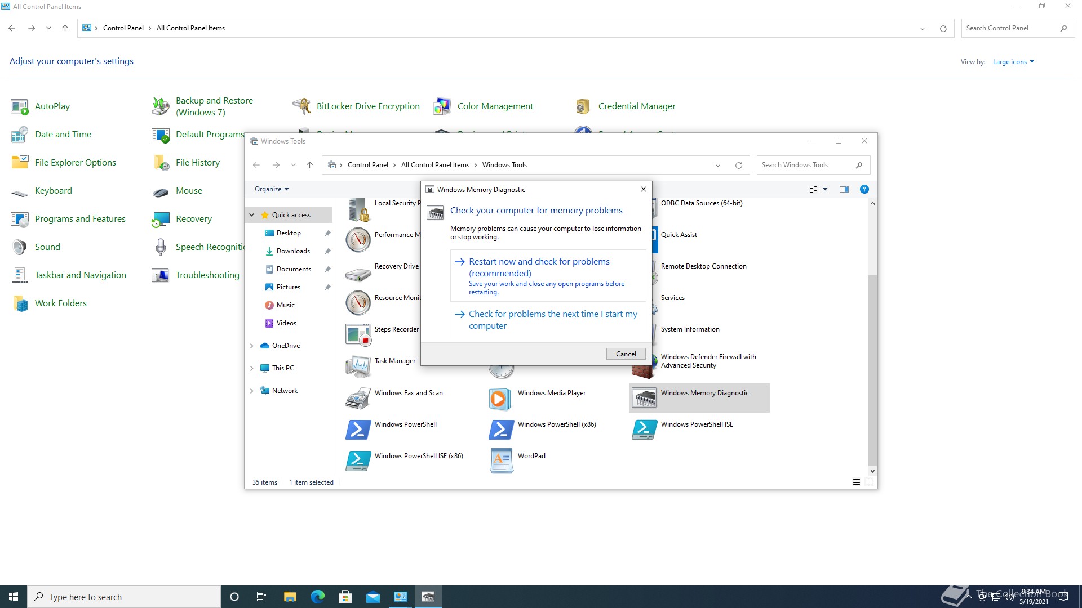Open Backup and Restore (Windows 7) icon

(161, 106)
